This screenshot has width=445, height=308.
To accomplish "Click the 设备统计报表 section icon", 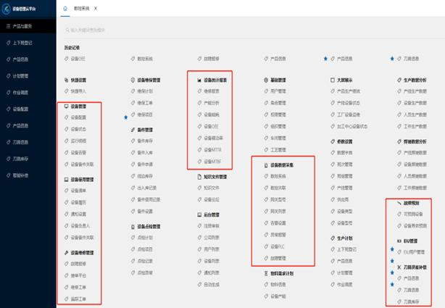I will click(x=199, y=80).
